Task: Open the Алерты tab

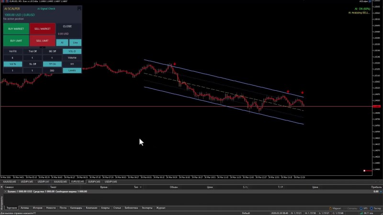Action: [105, 208]
